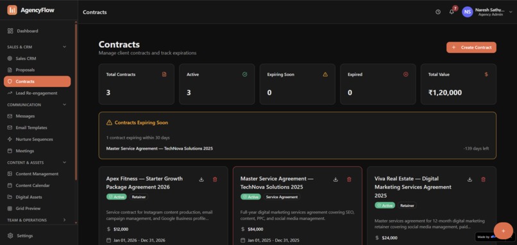Image resolution: width=517 pixels, height=245 pixels.
Task: Expand the user account menu chevron
Action: click(511, 12)
